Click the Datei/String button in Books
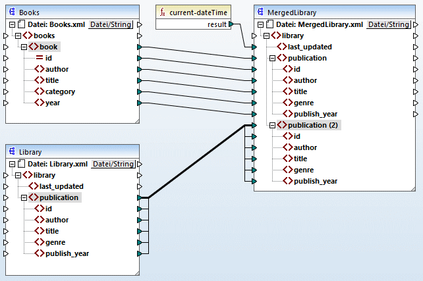This screenshot has height=281, width=423. [110, 24]
